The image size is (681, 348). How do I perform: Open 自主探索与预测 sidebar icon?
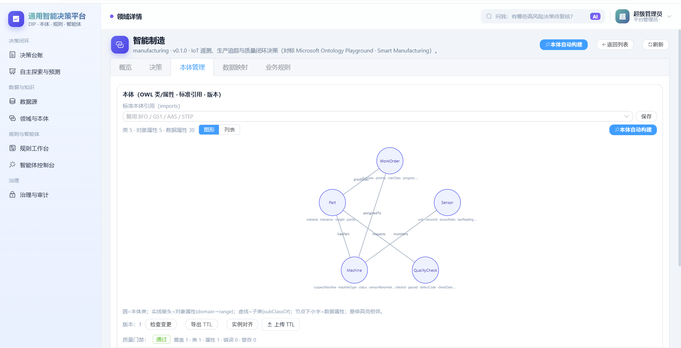12,71
